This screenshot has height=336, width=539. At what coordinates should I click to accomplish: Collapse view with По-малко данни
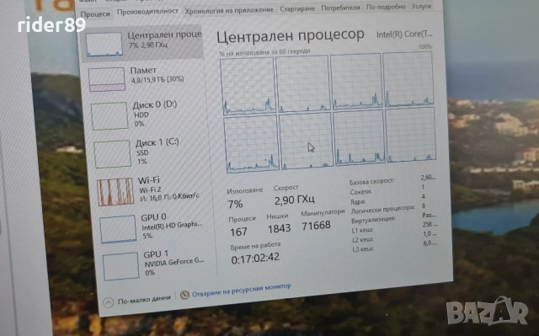click(144, 300)
